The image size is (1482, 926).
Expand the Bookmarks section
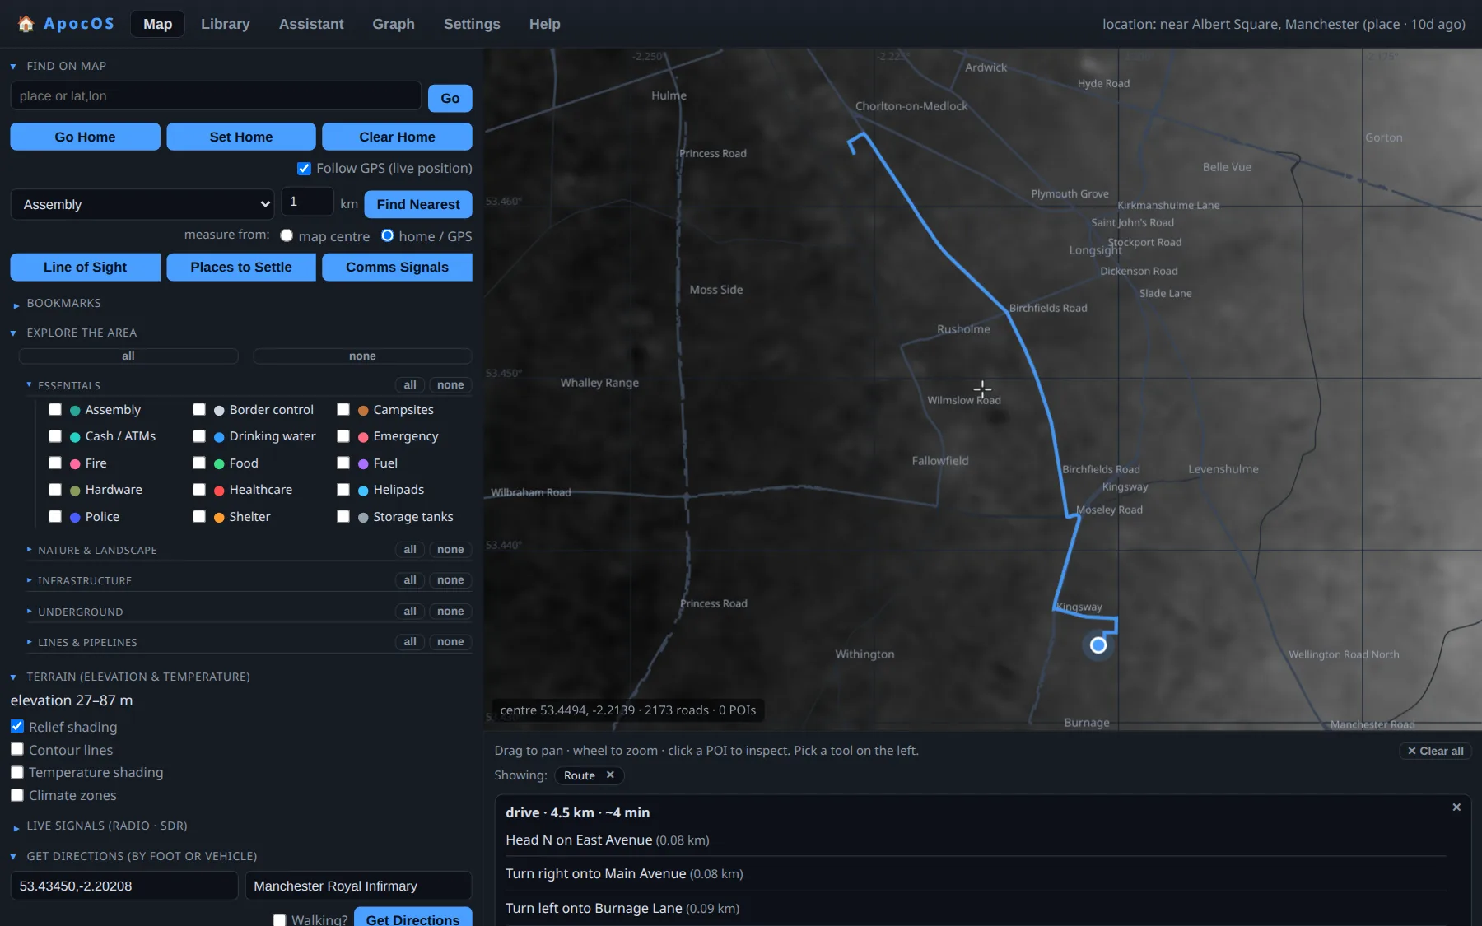pyautogui.click(x=63, y=303)
